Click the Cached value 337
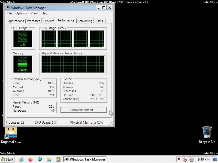Viewport: 218px width, 163px height. [52, 87]
